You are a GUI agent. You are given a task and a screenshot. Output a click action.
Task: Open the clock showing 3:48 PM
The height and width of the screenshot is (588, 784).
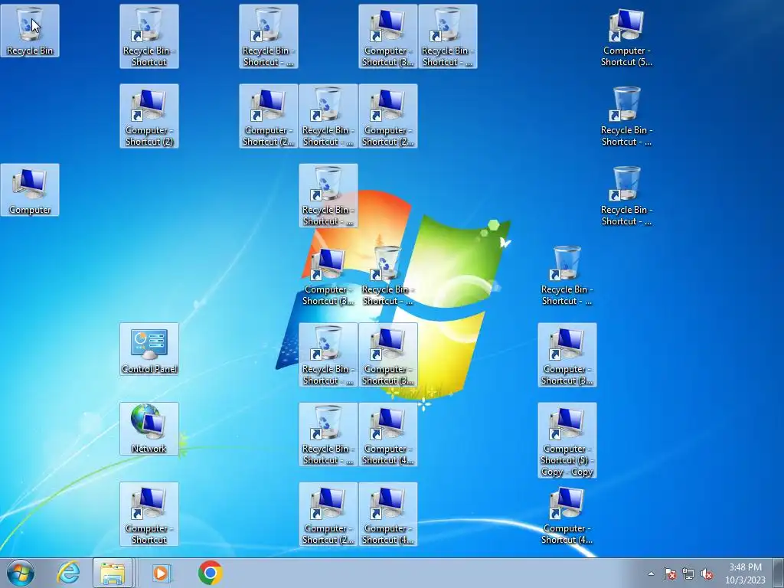(x=745, y=573)
